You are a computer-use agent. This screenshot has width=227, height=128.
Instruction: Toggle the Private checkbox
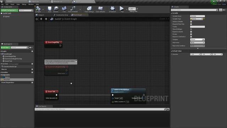[x=191, y=34]
